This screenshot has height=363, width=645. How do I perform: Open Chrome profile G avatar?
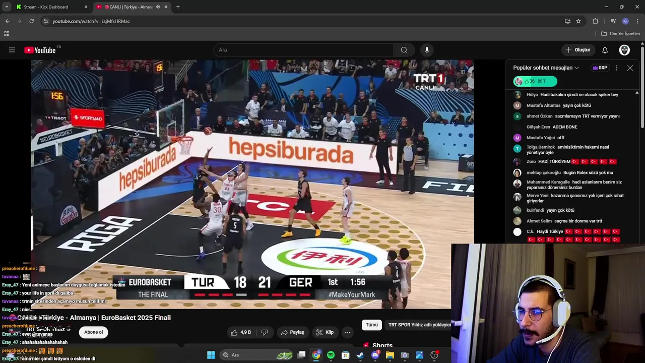click(x=625, y=21)
